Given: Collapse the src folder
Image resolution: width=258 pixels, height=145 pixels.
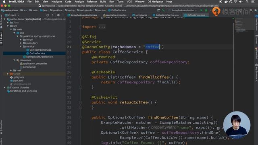Looking at the screenshot, I should click(8, 26).
